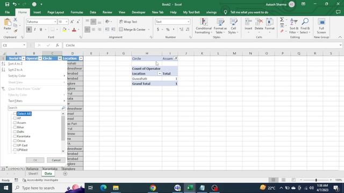Image resolution: width=344 pixels, height=193 pixels.
Task: Check the Assam filter checkbox
Action: 15,123
